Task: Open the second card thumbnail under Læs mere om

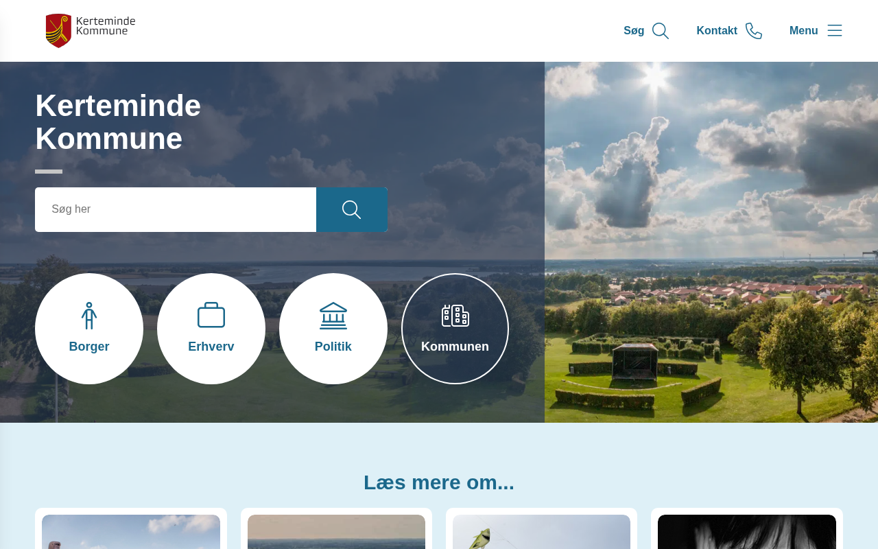Action: point(336,532)
